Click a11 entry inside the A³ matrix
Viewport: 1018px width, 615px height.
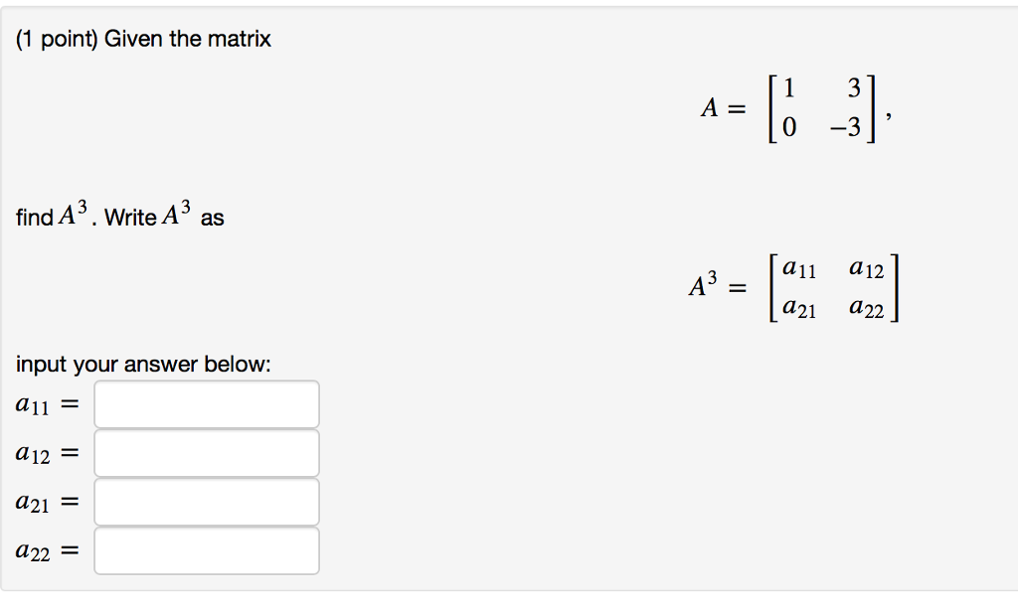[799, 268]
